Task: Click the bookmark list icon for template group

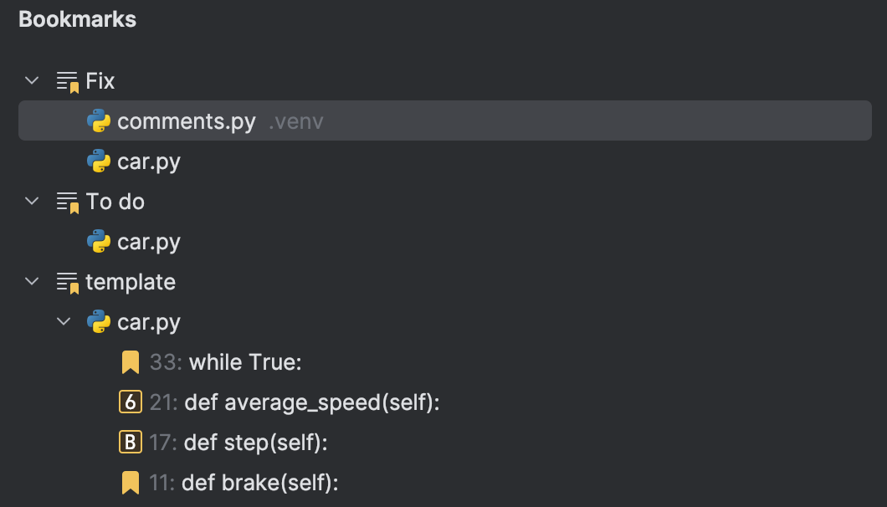Action: (x=67, y=282)
